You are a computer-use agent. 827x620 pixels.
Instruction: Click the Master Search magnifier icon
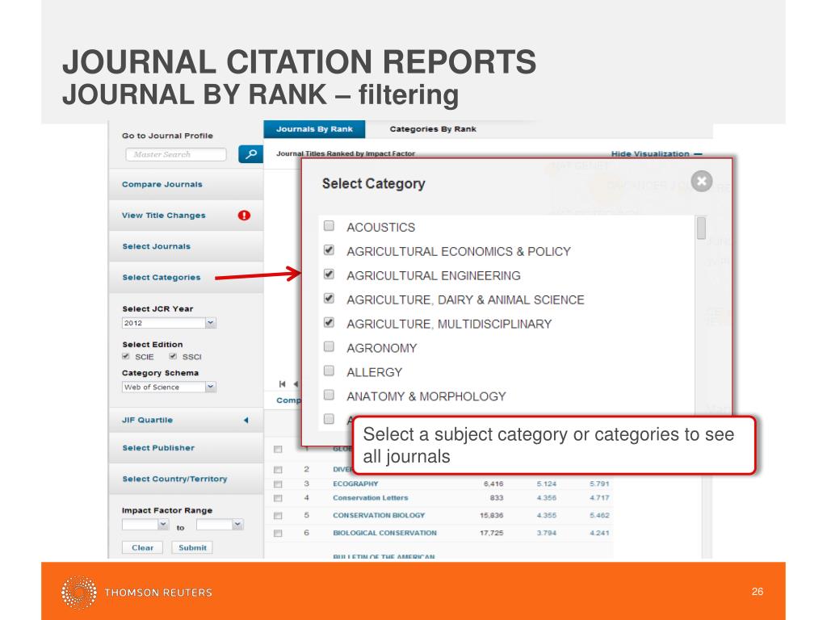250,154
